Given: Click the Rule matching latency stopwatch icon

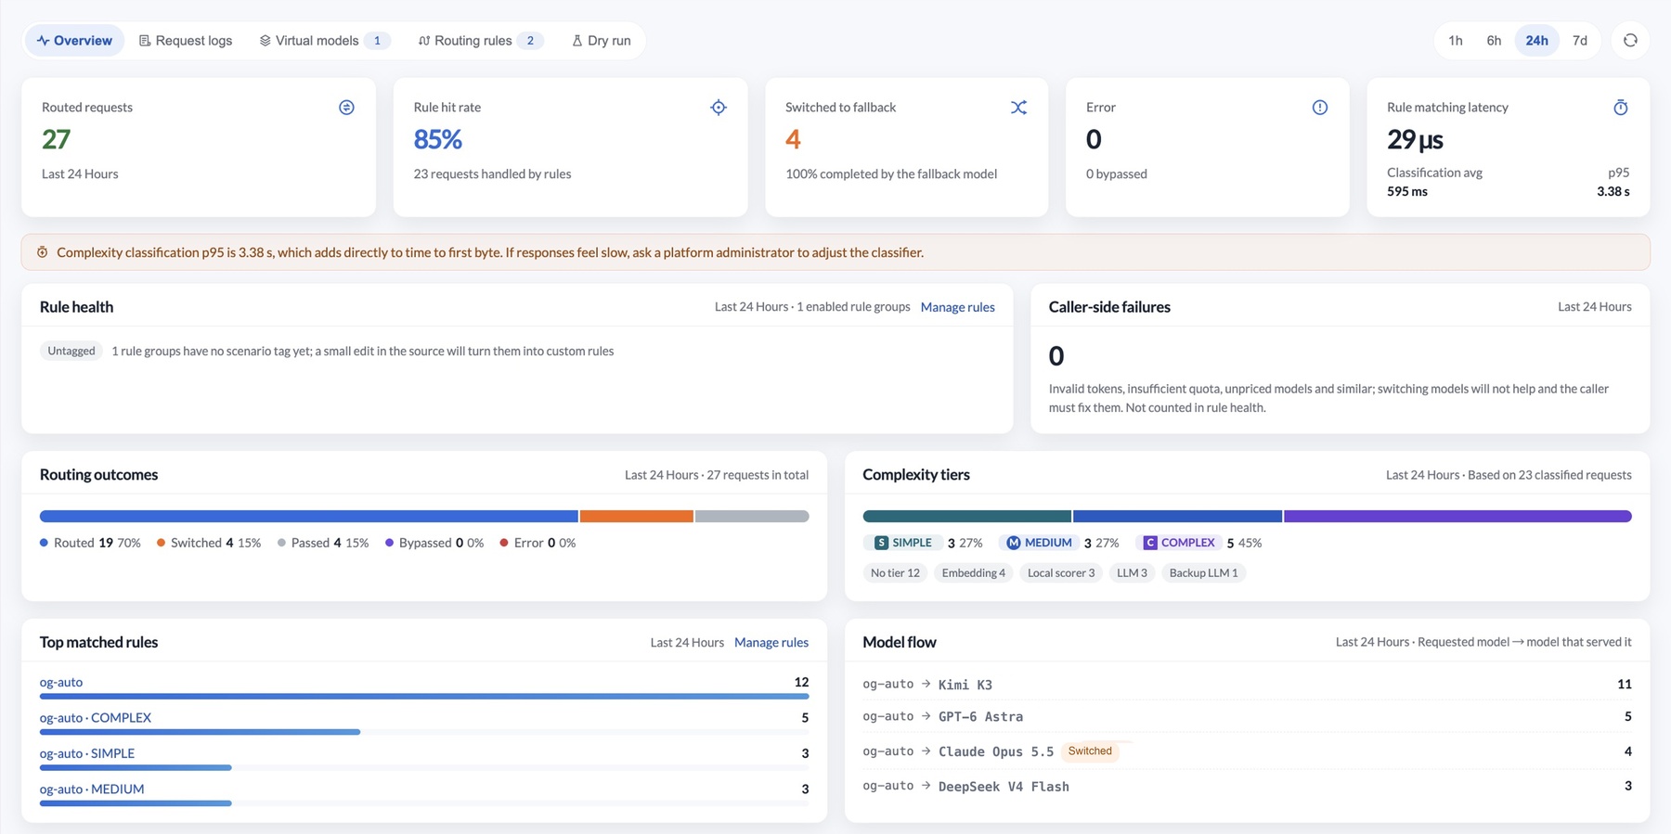Looking at the screenshot, I should (1621, 108).
